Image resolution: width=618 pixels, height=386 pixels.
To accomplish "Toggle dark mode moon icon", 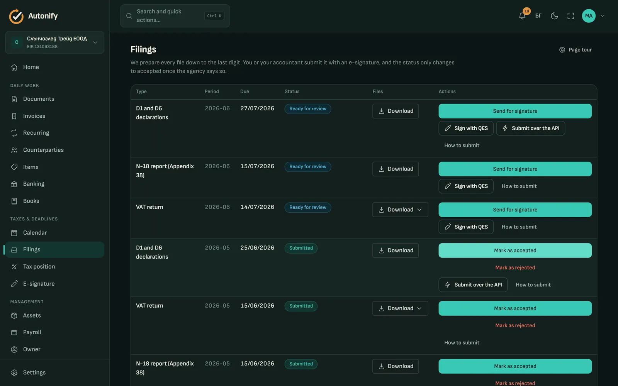I will coord(554,16).
